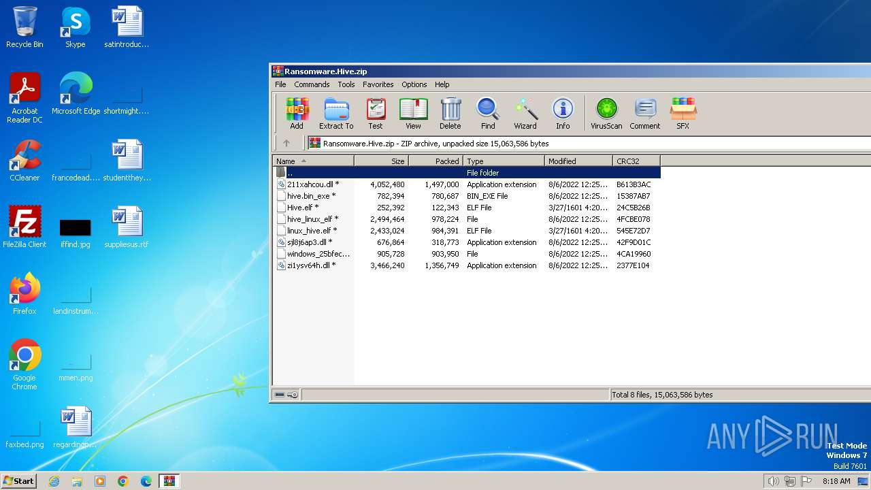Open the Help menu

click(x=442, y=84)
